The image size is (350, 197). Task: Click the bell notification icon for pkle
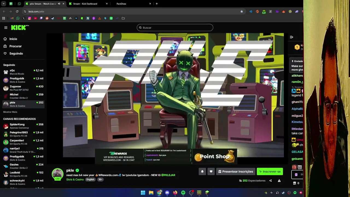click(x=202, y=172)
